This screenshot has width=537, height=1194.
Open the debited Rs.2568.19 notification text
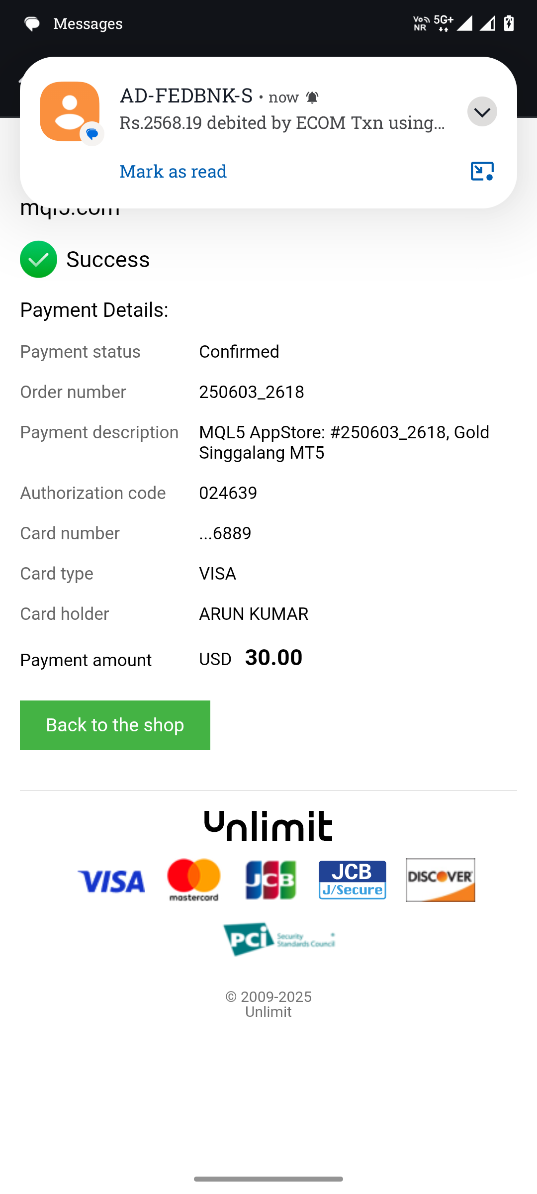pyautogui.click(x=282, y=122)
